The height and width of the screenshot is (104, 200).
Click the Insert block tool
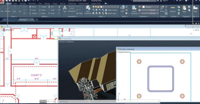(122, 9)
